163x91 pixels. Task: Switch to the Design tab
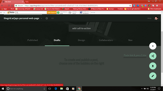coord(81,40)
